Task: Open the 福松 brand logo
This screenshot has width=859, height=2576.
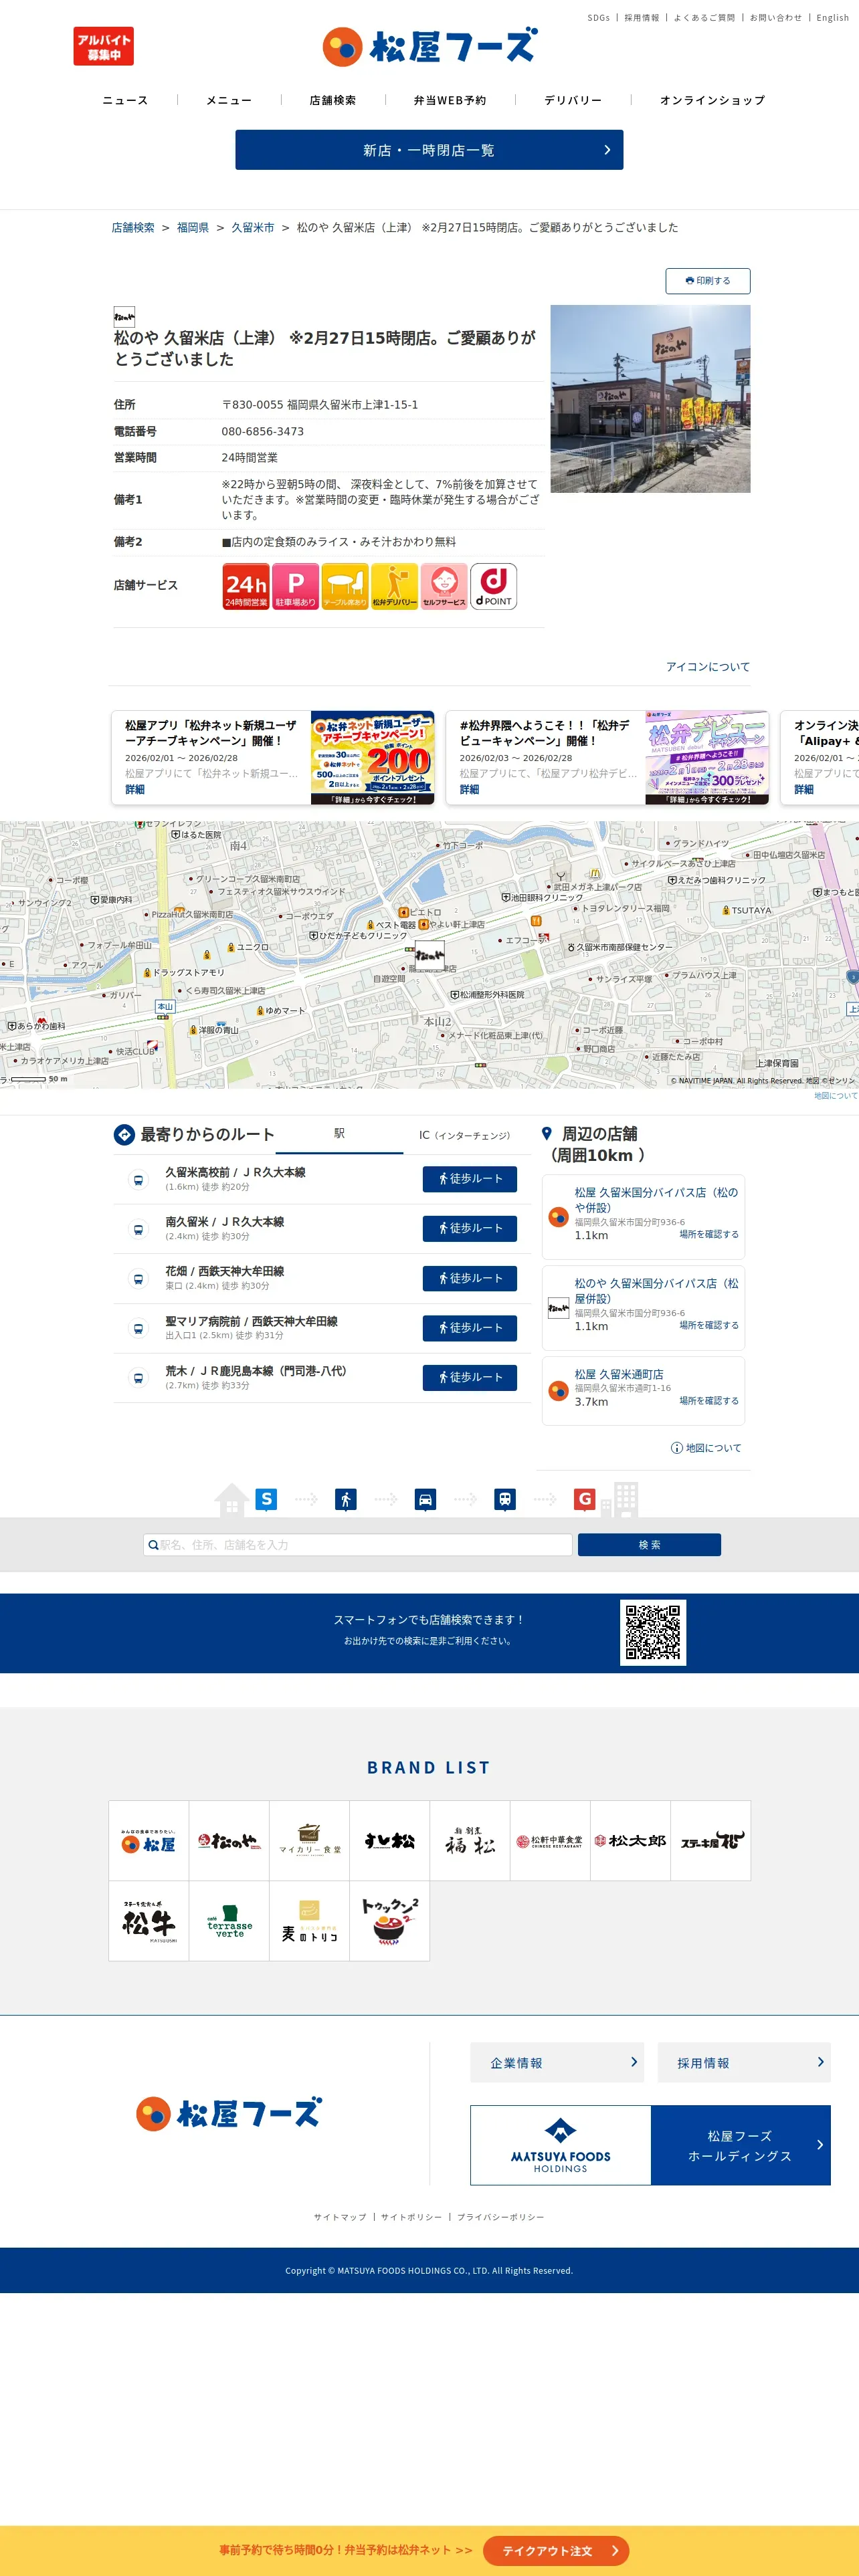Action: 470,1841
